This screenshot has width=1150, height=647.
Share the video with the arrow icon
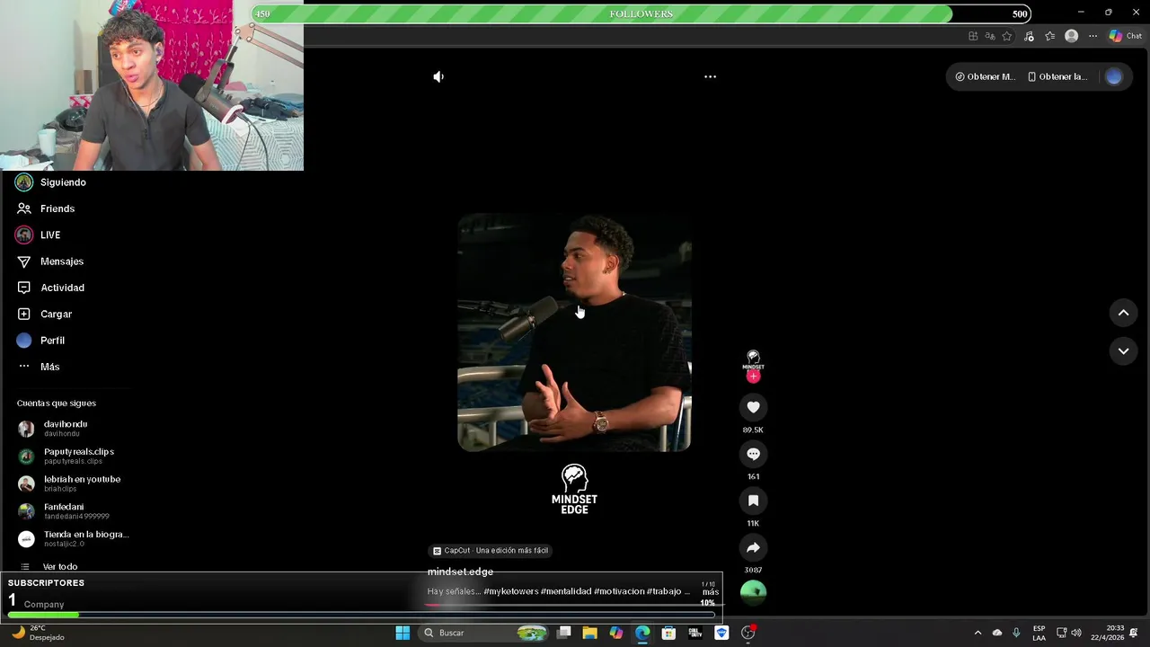pyautogui.click(x=753, y=548)
